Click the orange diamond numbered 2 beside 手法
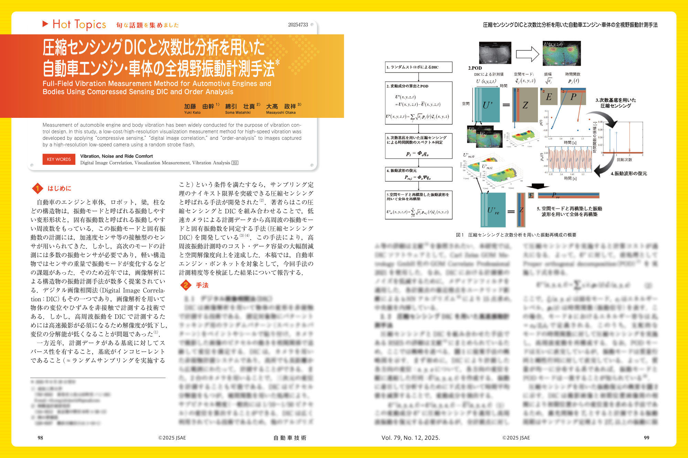 [186, 285]
